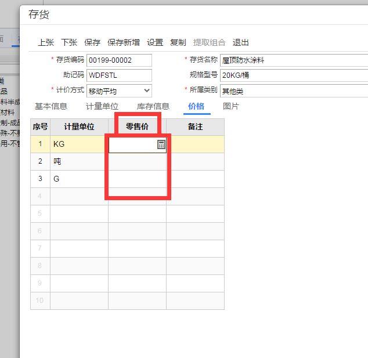
Task: Click the 规格型号 field 20KG/桶
Action: pos(294,75)
